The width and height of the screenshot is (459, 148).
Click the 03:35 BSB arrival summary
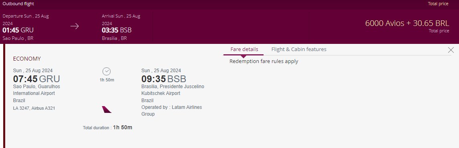[117, 30]
